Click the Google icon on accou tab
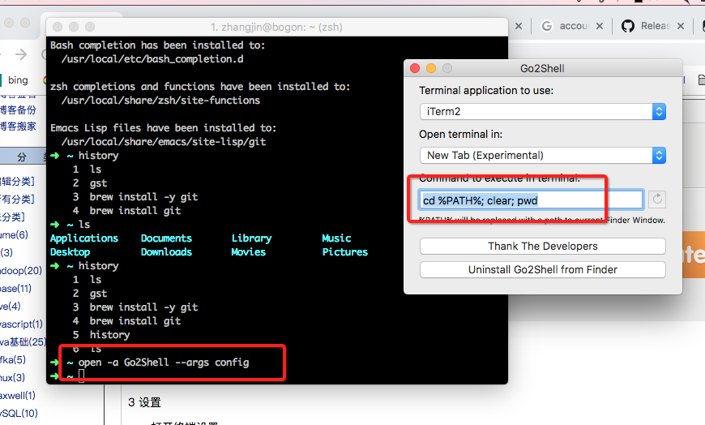 click(547, 26)
